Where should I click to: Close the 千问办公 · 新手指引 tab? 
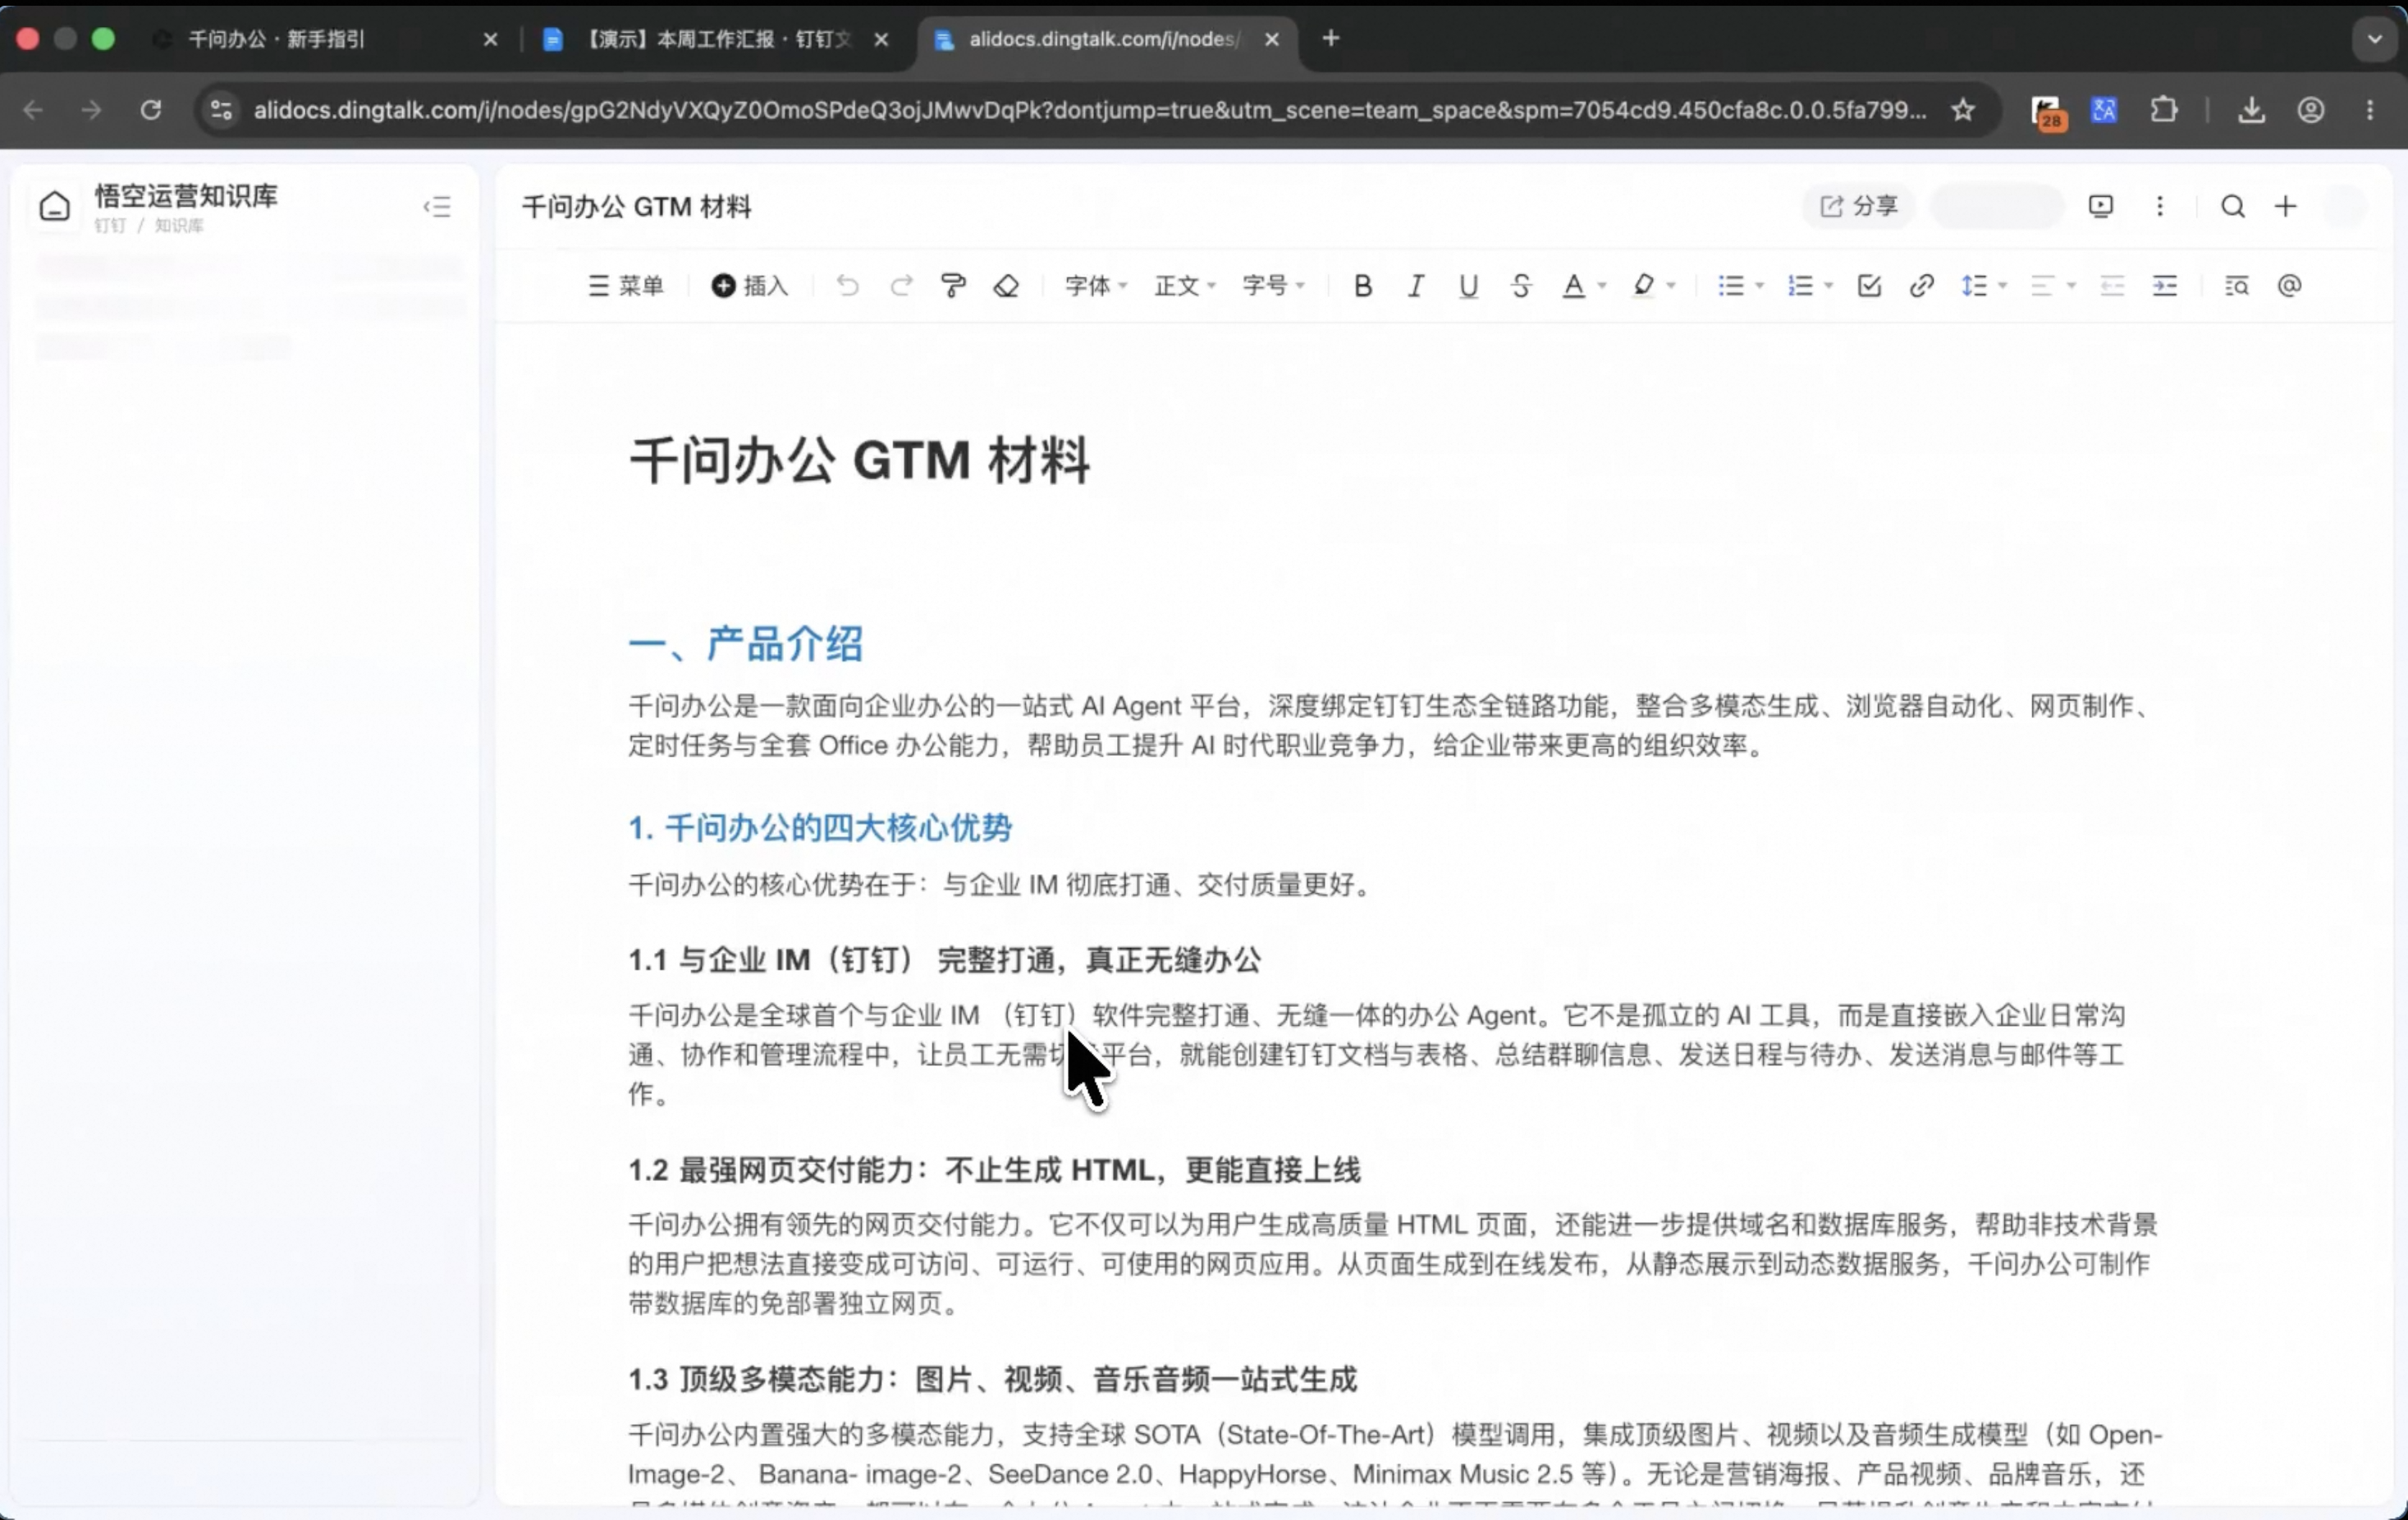tap(490, 39)
